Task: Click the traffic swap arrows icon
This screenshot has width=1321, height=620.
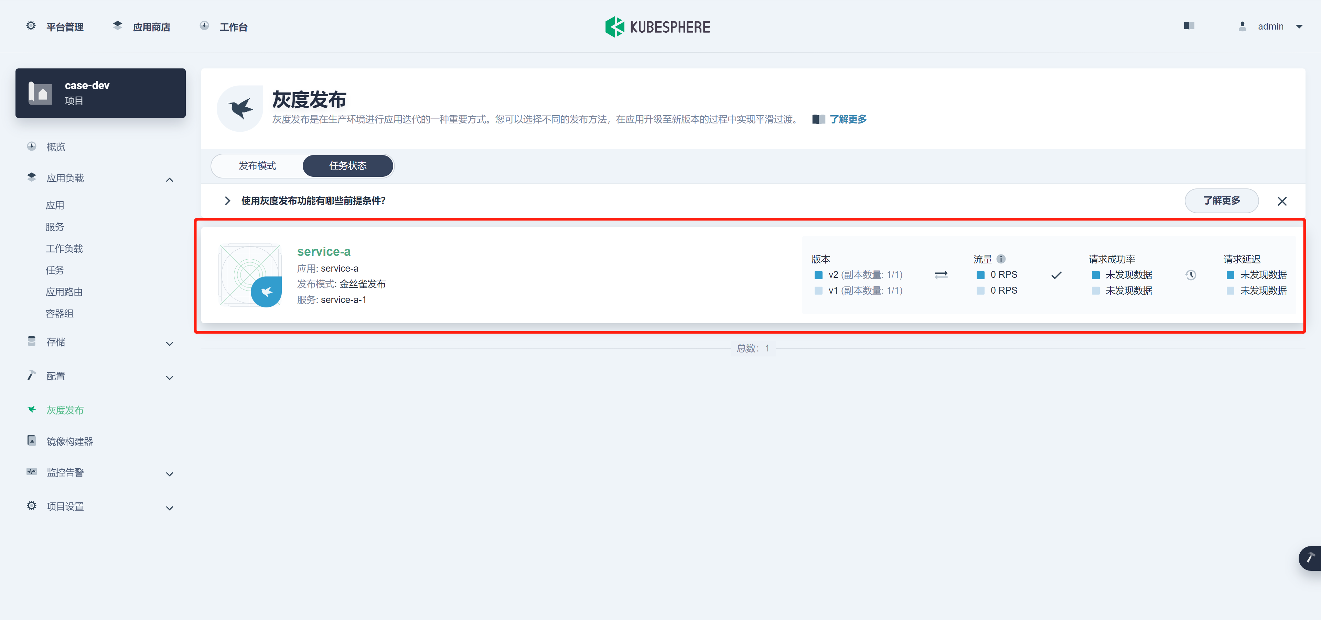Action: (941, 275)
